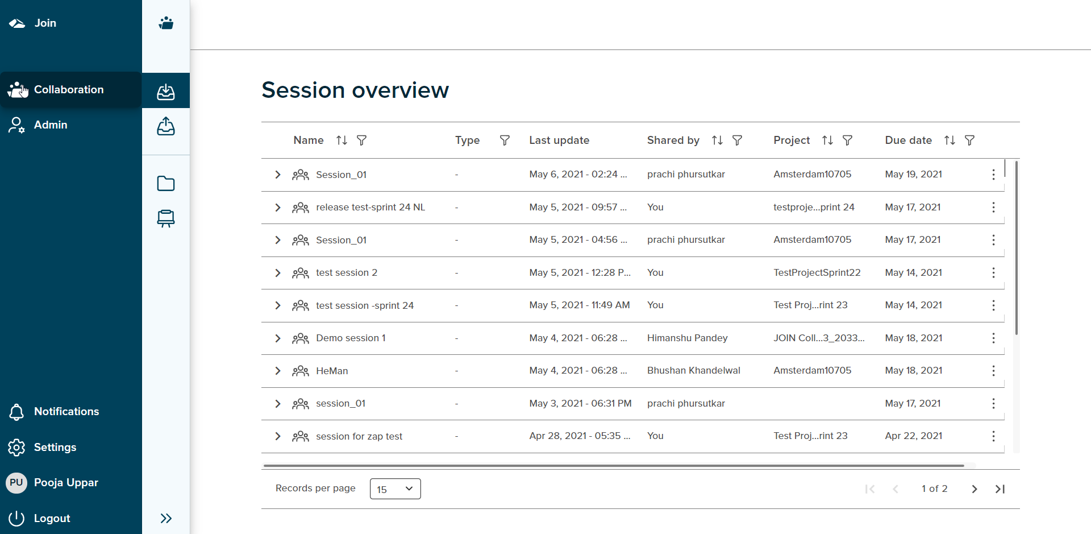Click Logout at sidebar bottom
Image resolution: width=1091 pixels, height=534 pixels.
pyautogui.click(x=52, y=518)
